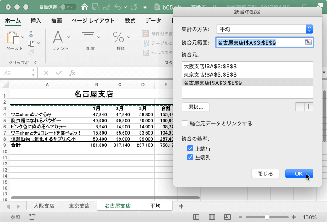The height and width of the screenshot is (222, 327).
Task: Toggle the 自動保存 AutoSave switch
Action: click(68, 7)
